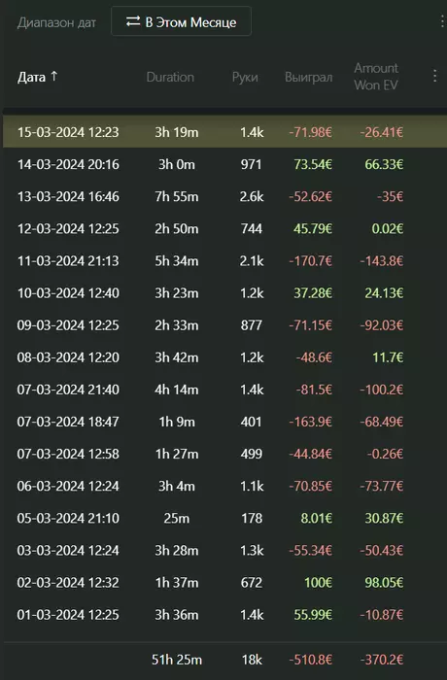Click the swap arrows icon in the date range button
Image resolution: width=447 pixels, height=680 pixels.
tap(133, 21)
